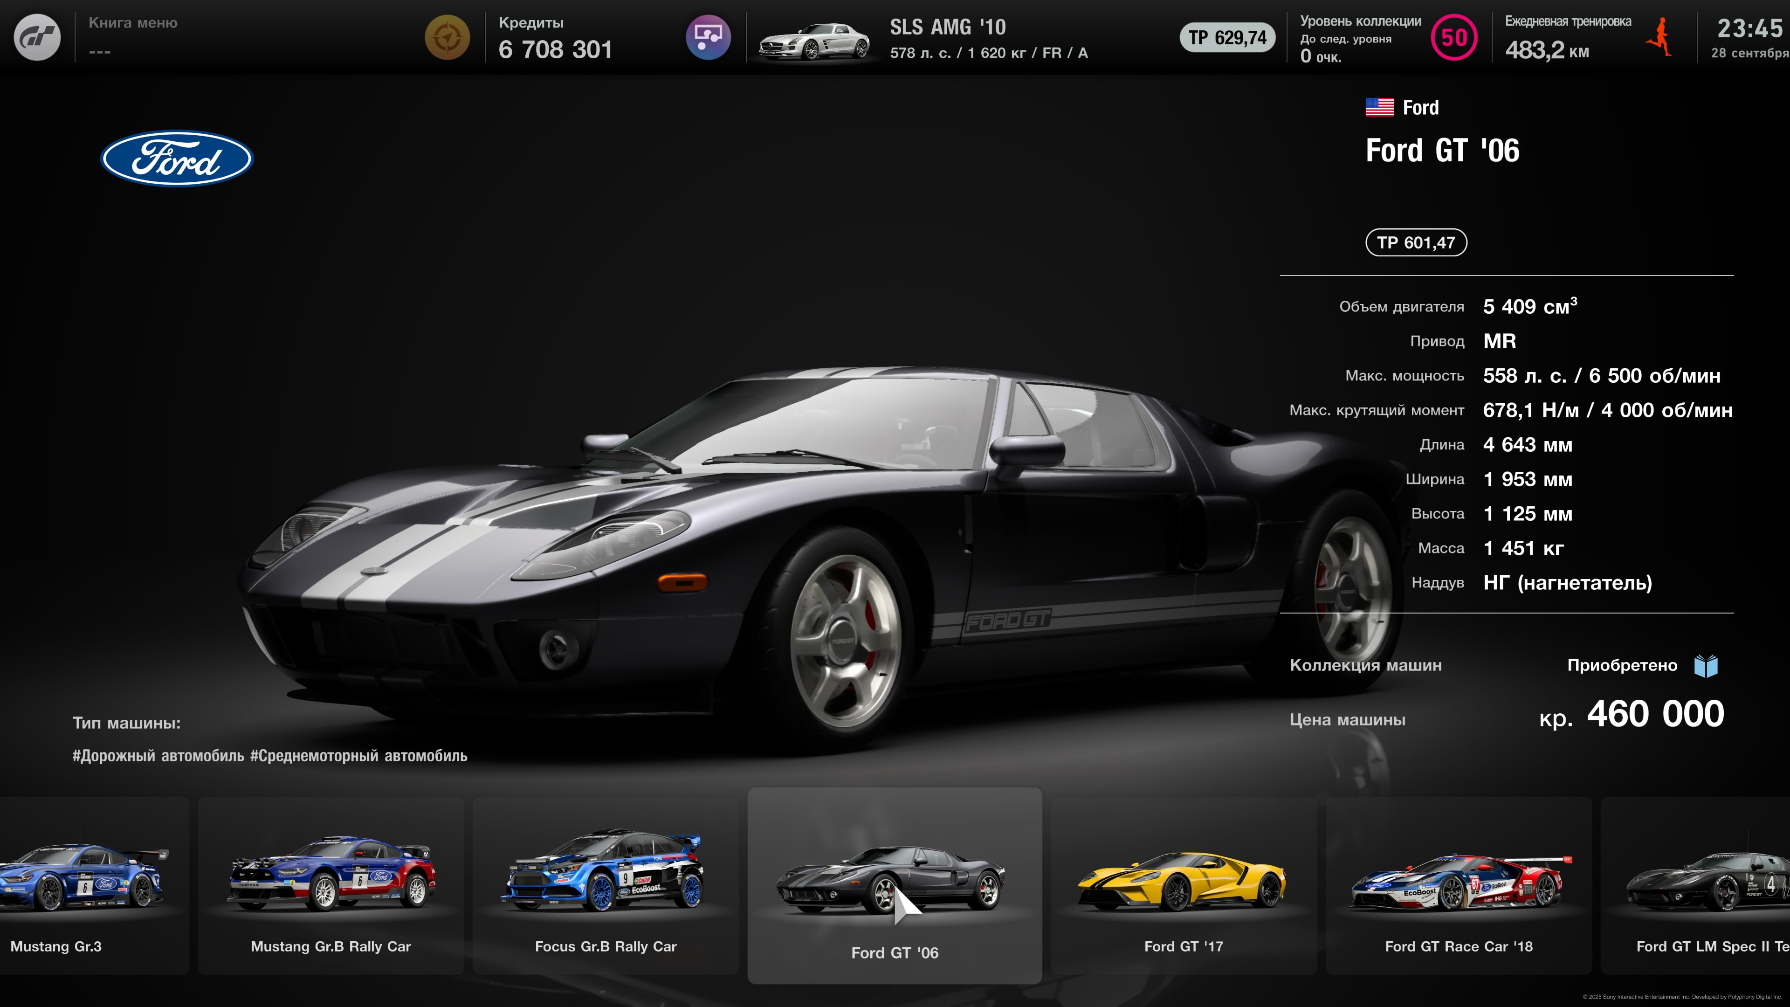Click the pink collection level 50 badge
The image size is (1790, 1007).
(1454, 37)
